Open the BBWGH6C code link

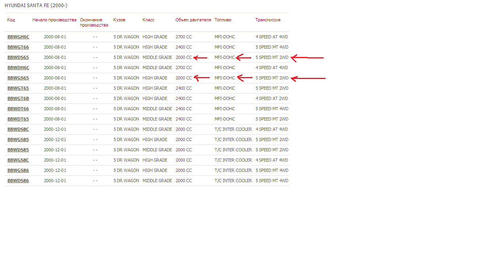click(x=18, y=37)
